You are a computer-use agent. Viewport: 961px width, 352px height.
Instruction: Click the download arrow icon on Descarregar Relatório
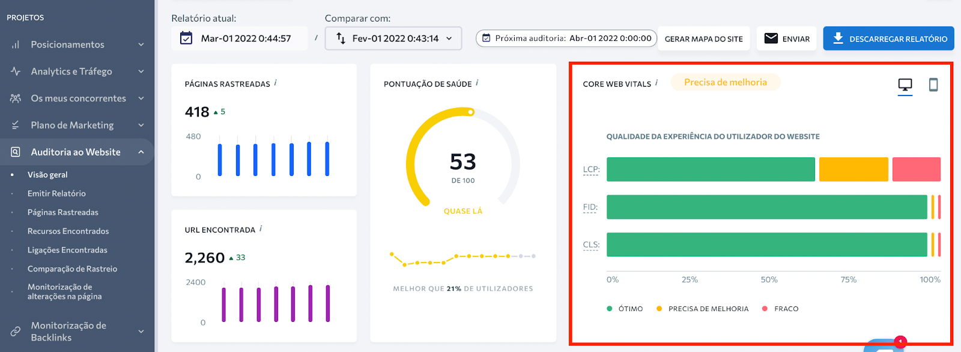tap(838, 38)
